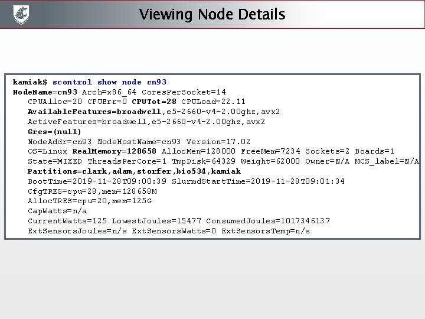The width and height of the screenshot is (425, 319).
Task: Click the value 'Sockets=2'
Action: point(328,151)
